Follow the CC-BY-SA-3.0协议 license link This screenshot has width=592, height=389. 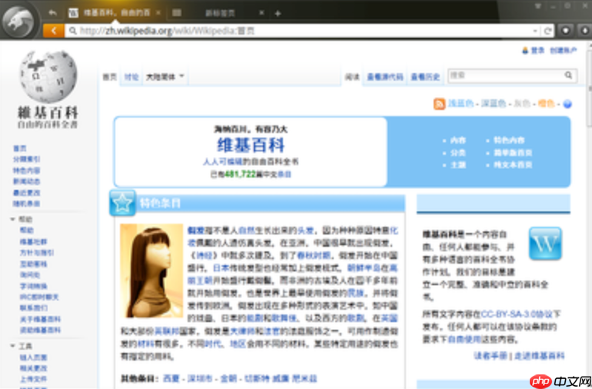(x=517, y=314)
